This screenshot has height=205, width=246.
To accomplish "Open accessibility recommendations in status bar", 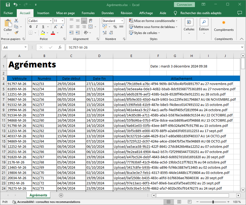I will [x=46, y=202].
